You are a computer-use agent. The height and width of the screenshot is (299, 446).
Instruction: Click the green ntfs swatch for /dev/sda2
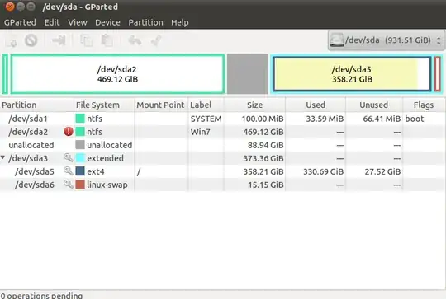80,132
